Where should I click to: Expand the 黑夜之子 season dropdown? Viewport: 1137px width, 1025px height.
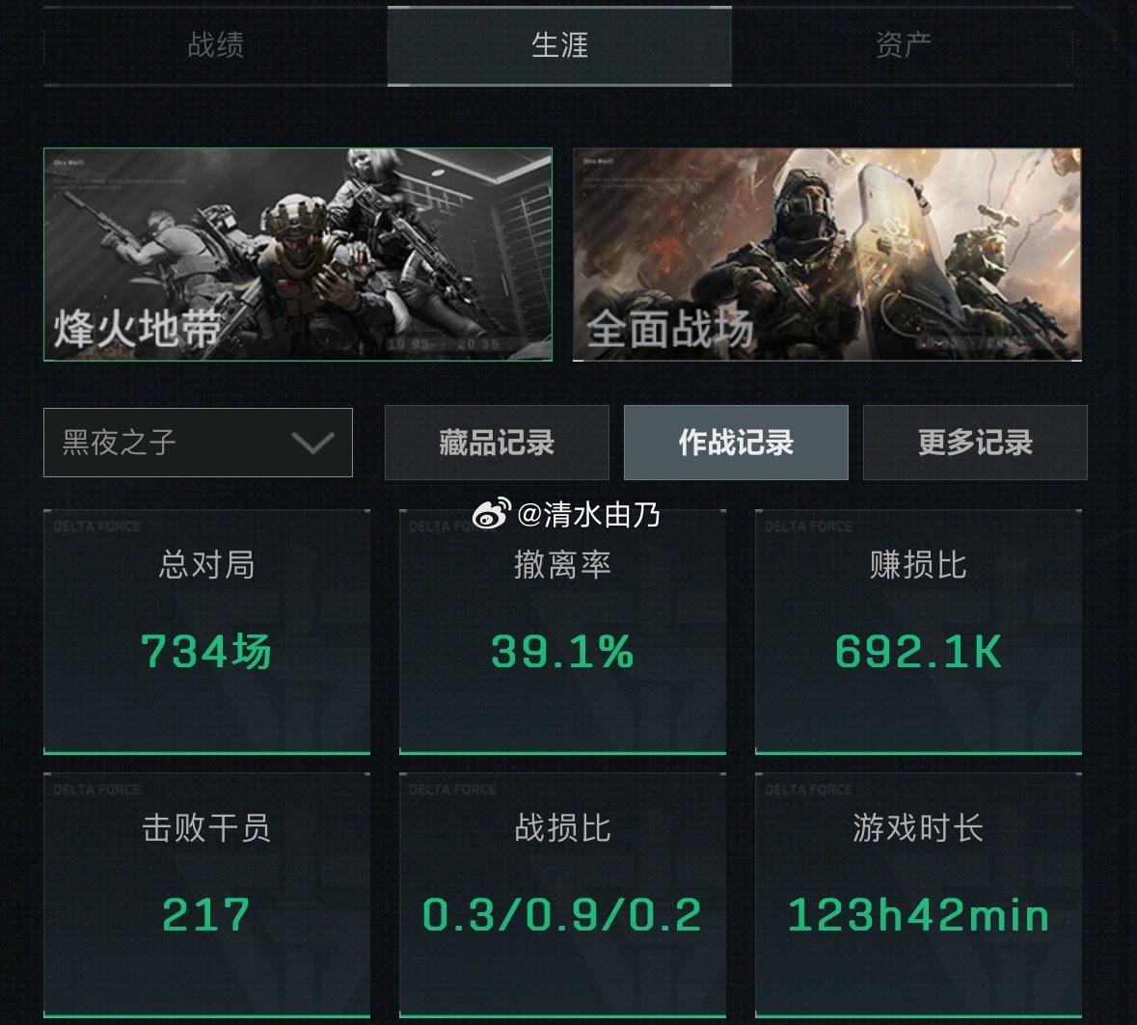click(x=198, y=443)
